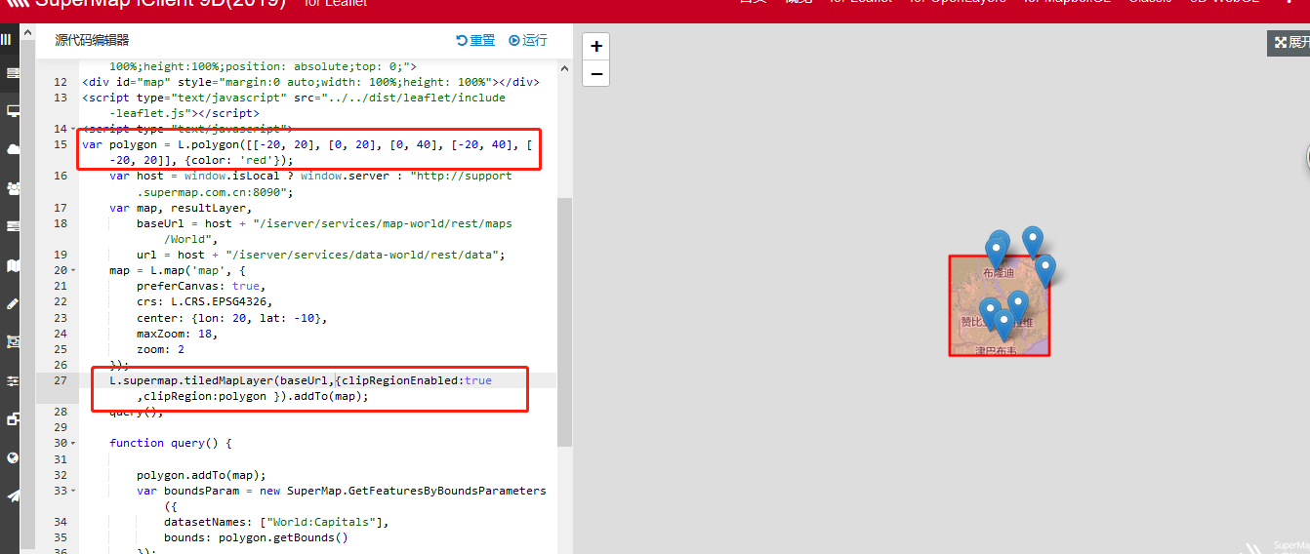Collapse function query fold at line 30

click(75, 443)
